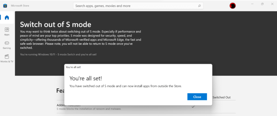
Task: Click the 'Added Protection' feature row
Action: (146, 107)
